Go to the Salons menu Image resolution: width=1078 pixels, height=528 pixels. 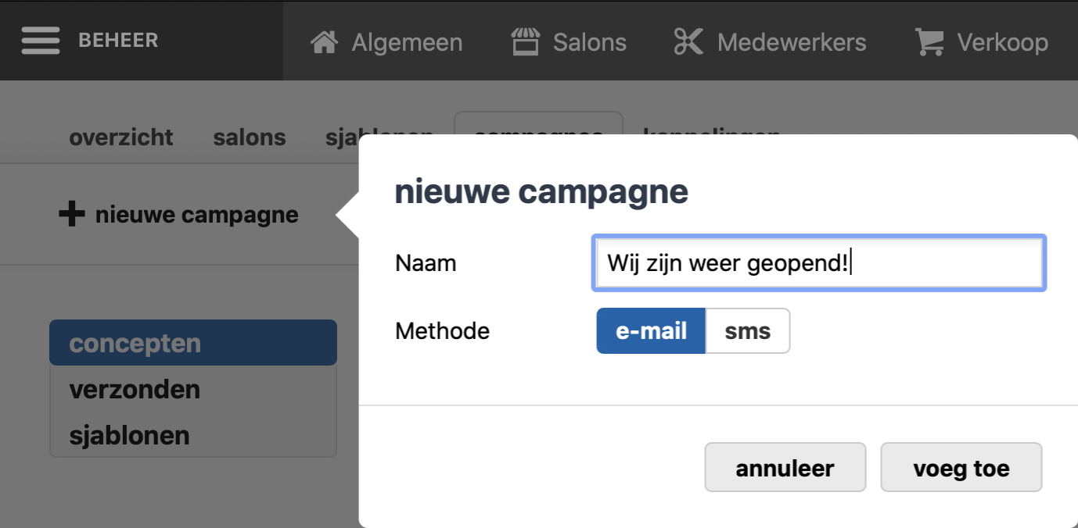pyautogui.click(x=569, y=42)
